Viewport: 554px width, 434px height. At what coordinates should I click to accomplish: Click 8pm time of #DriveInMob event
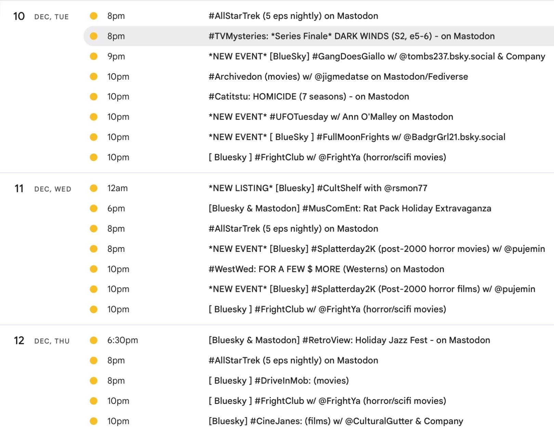(116, 381)
